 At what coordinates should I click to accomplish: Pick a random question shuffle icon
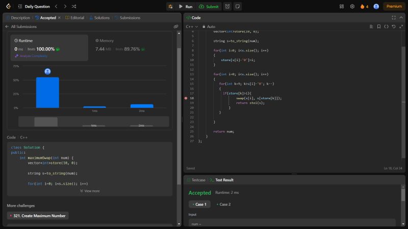[74, 7]
